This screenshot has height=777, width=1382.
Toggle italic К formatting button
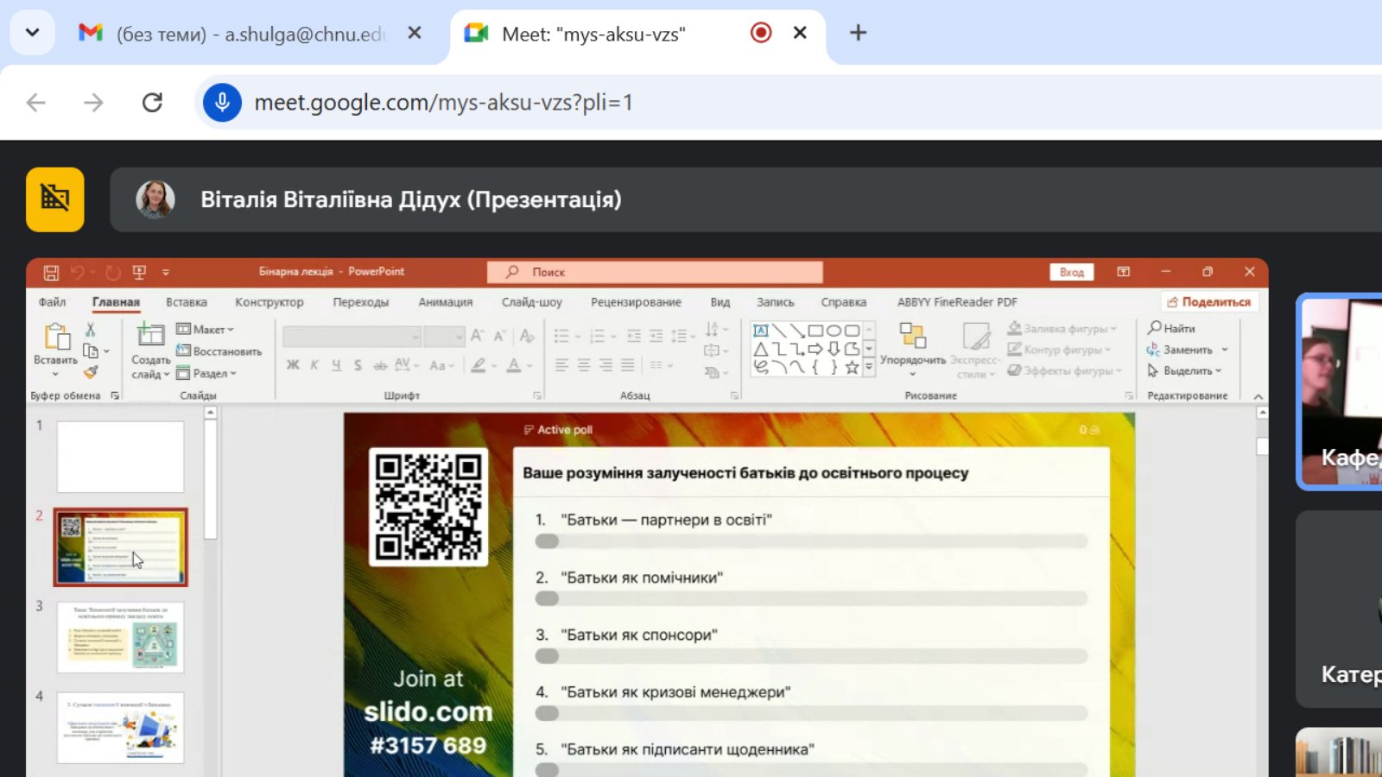click(314, 365)
